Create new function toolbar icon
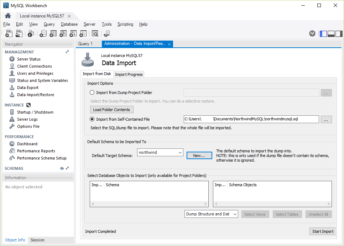The image size is (344, 246). [83, 33]
